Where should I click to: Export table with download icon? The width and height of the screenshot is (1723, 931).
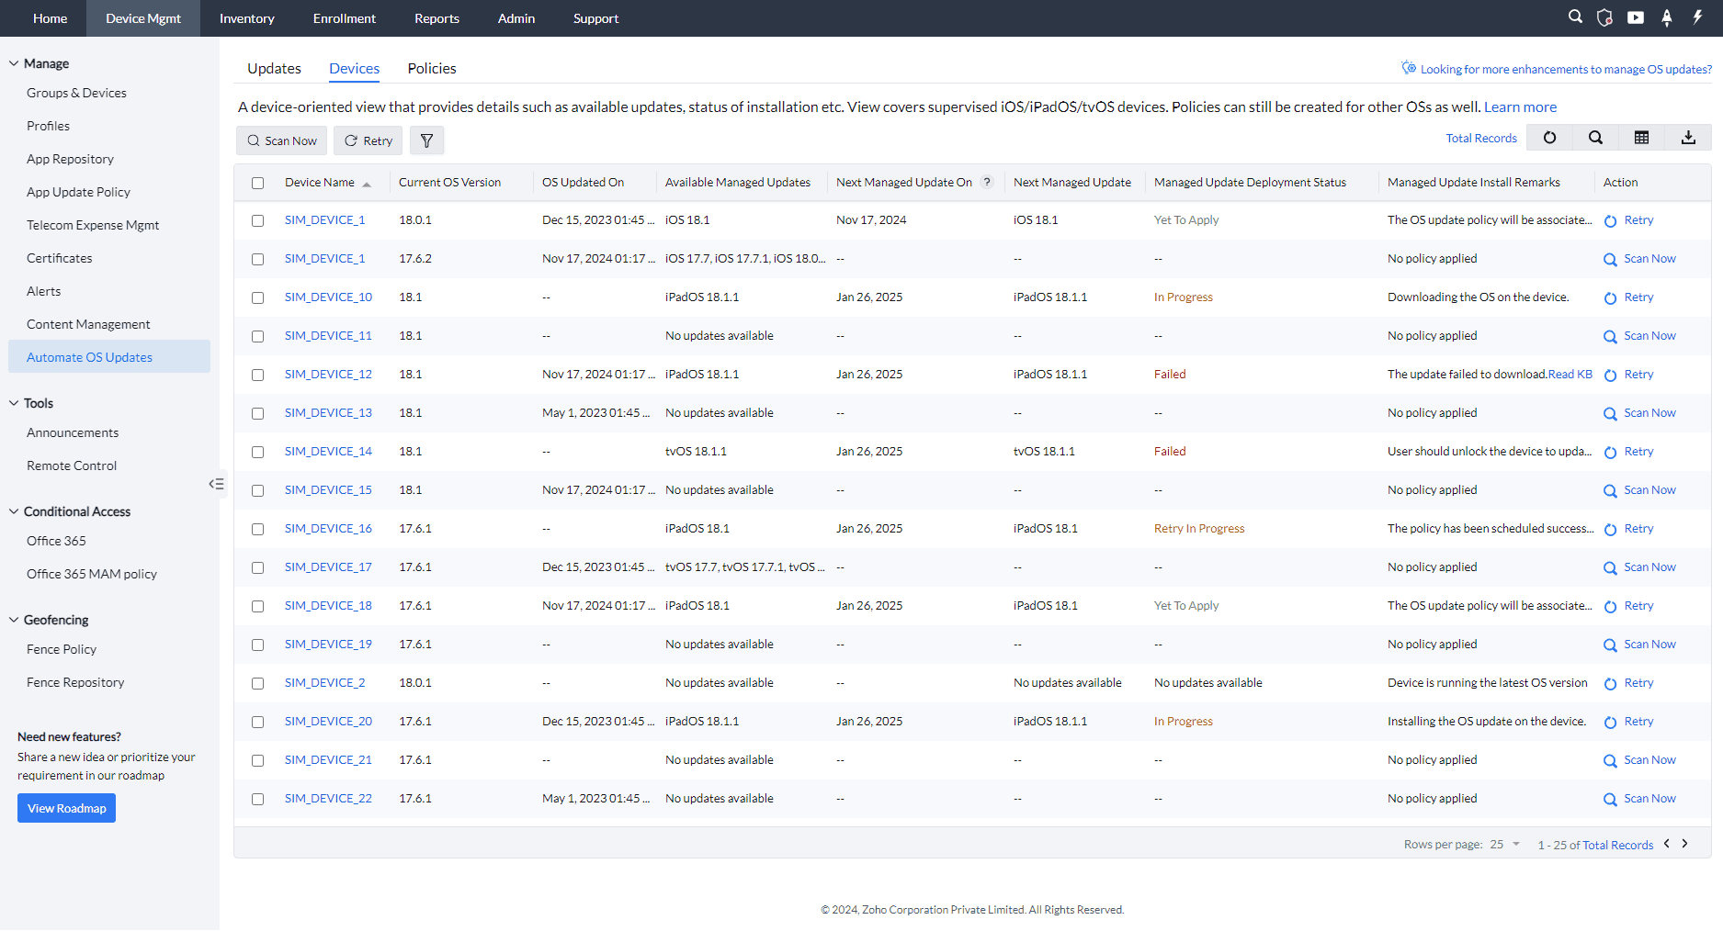tap(1688, 138)
